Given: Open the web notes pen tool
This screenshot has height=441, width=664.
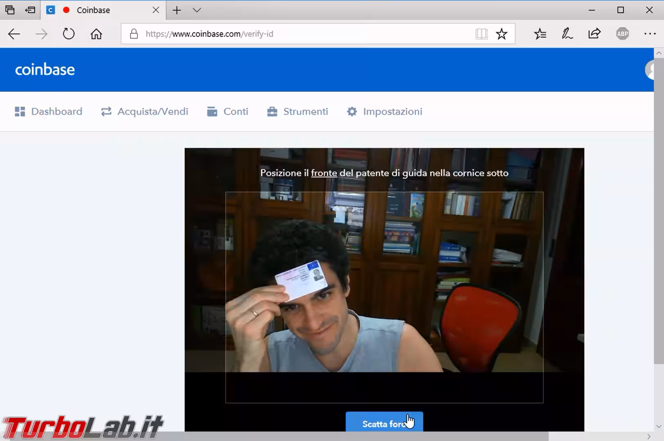Looking at the screenshot, I should (x=567, y=34).
